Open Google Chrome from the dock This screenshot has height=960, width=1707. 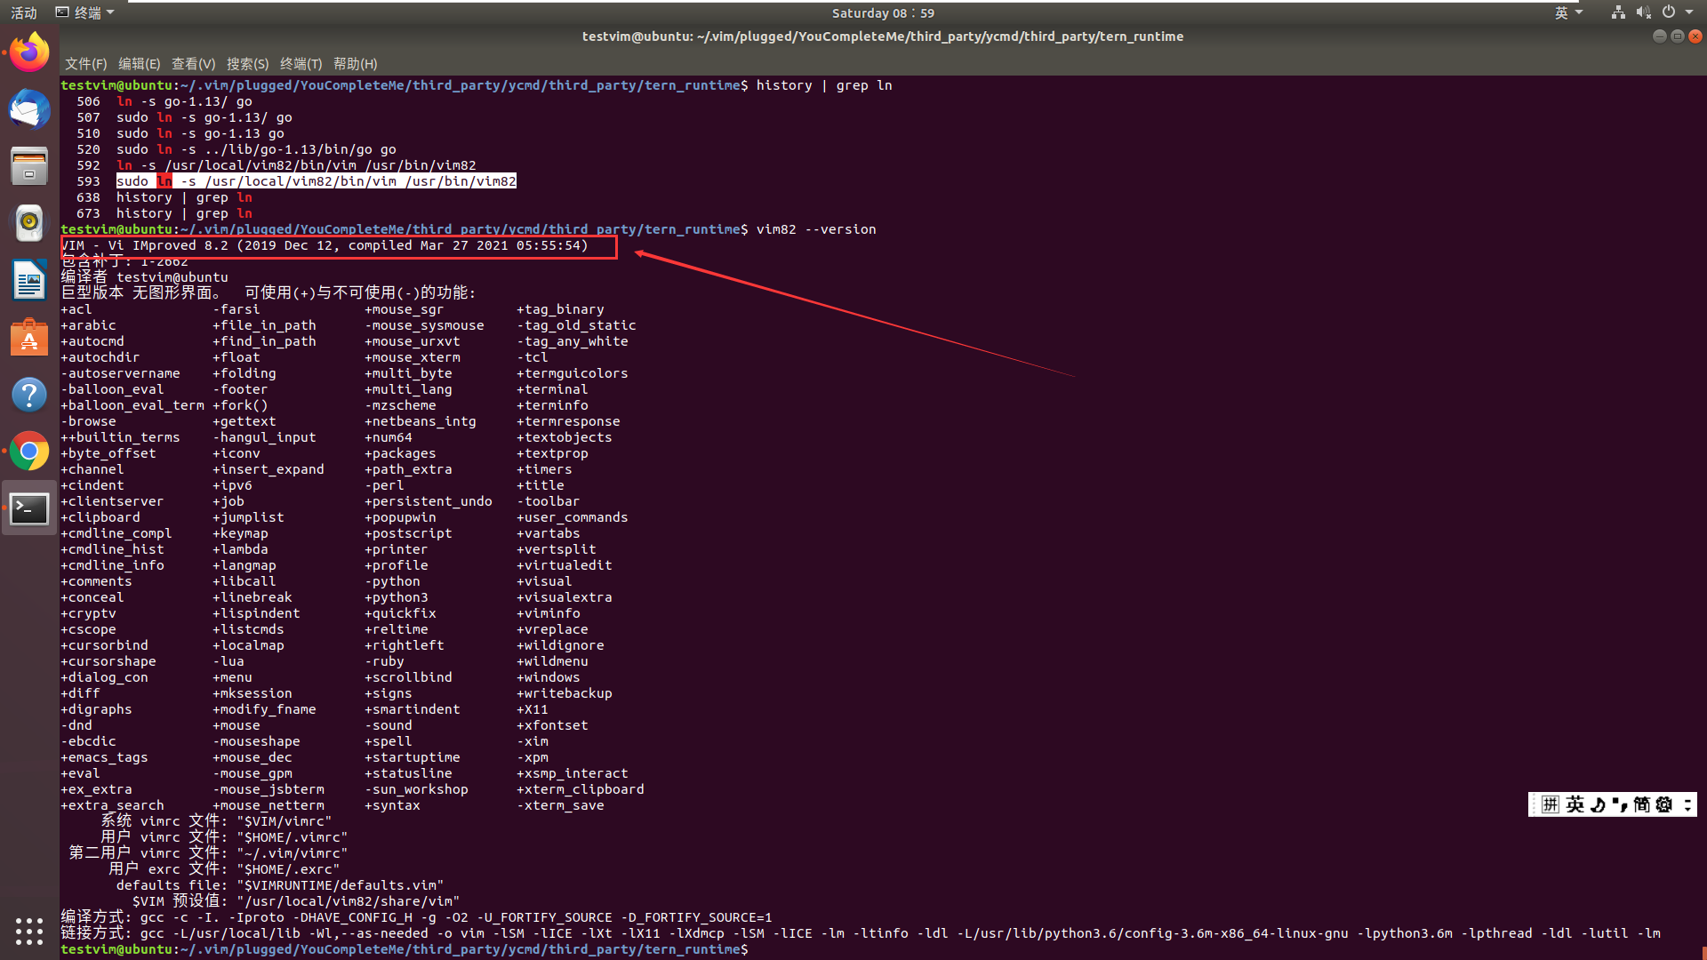pos(29,452)
